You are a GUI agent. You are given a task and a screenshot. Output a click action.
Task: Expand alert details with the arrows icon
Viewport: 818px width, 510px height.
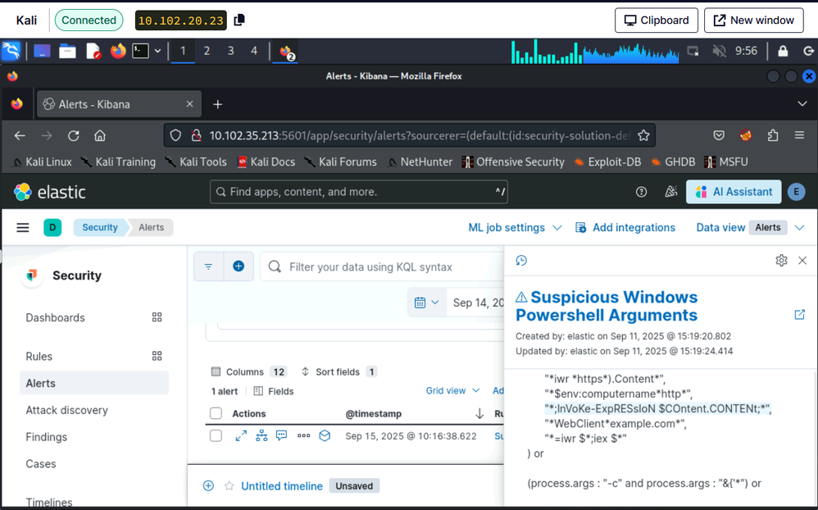pos(241,436)
